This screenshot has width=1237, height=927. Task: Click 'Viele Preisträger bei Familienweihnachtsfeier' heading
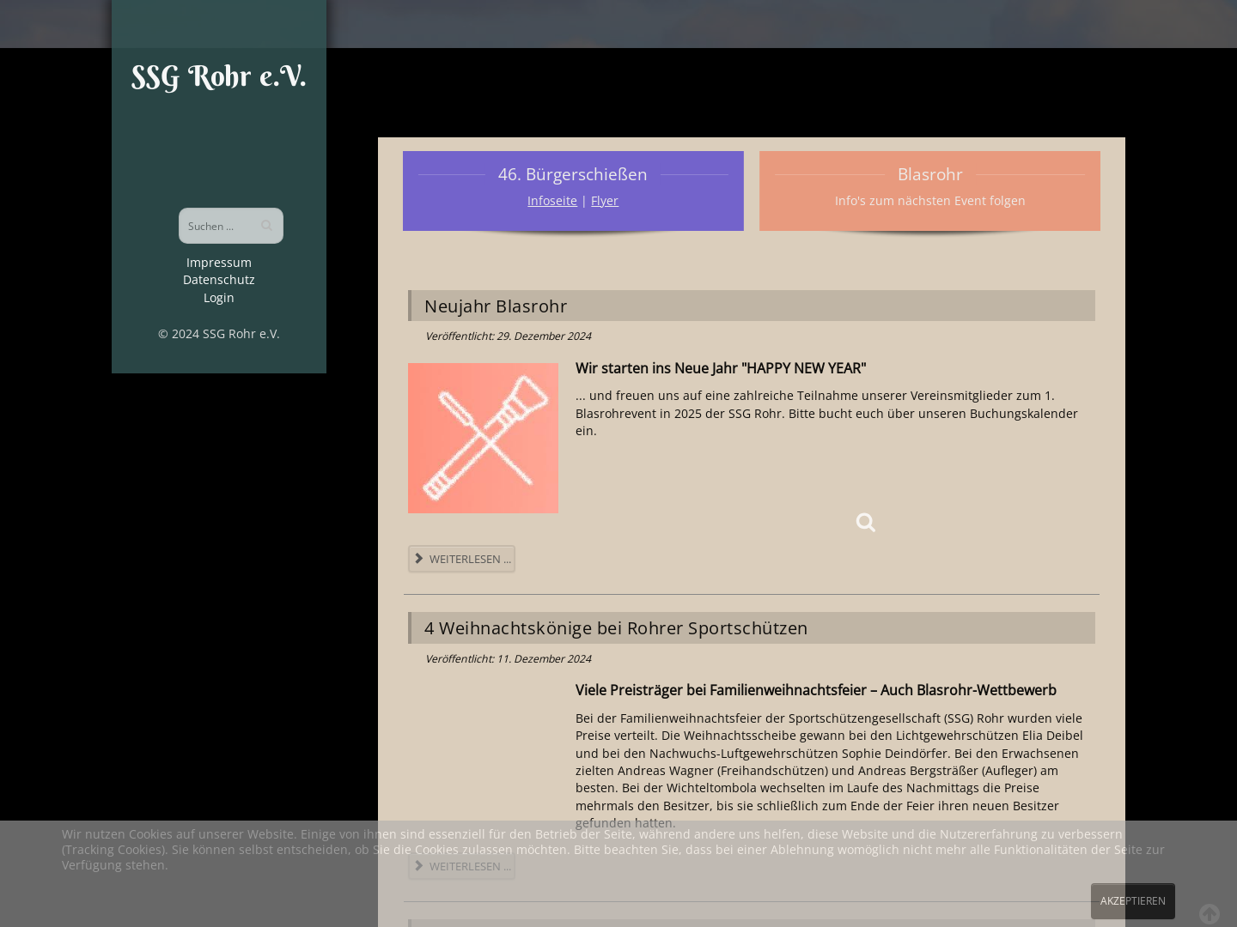(x=816, y=690)
